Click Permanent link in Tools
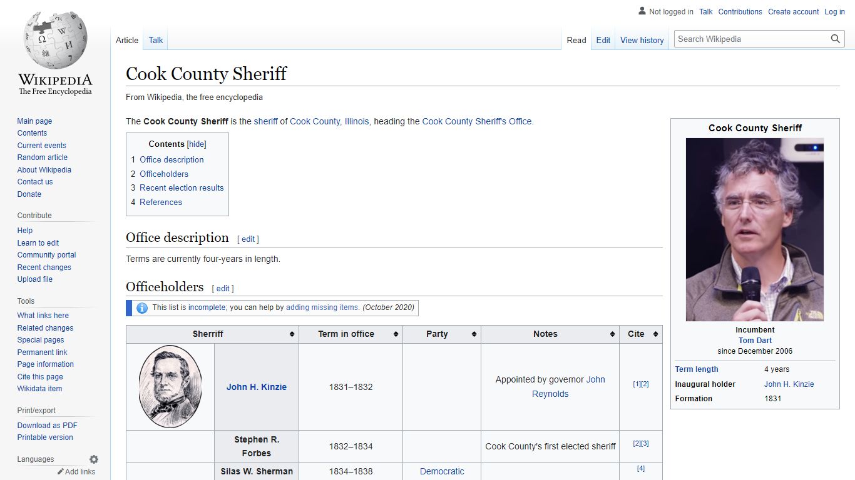 [x=42, y=352]
